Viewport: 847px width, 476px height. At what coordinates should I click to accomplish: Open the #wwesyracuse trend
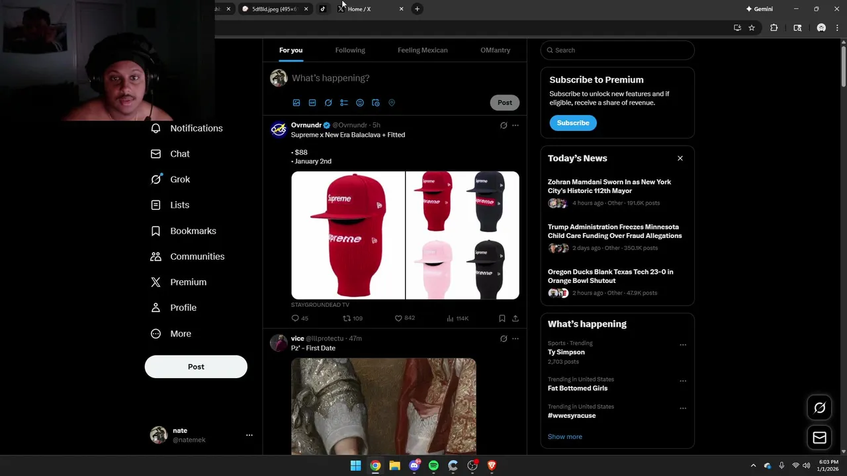point(572,415)
